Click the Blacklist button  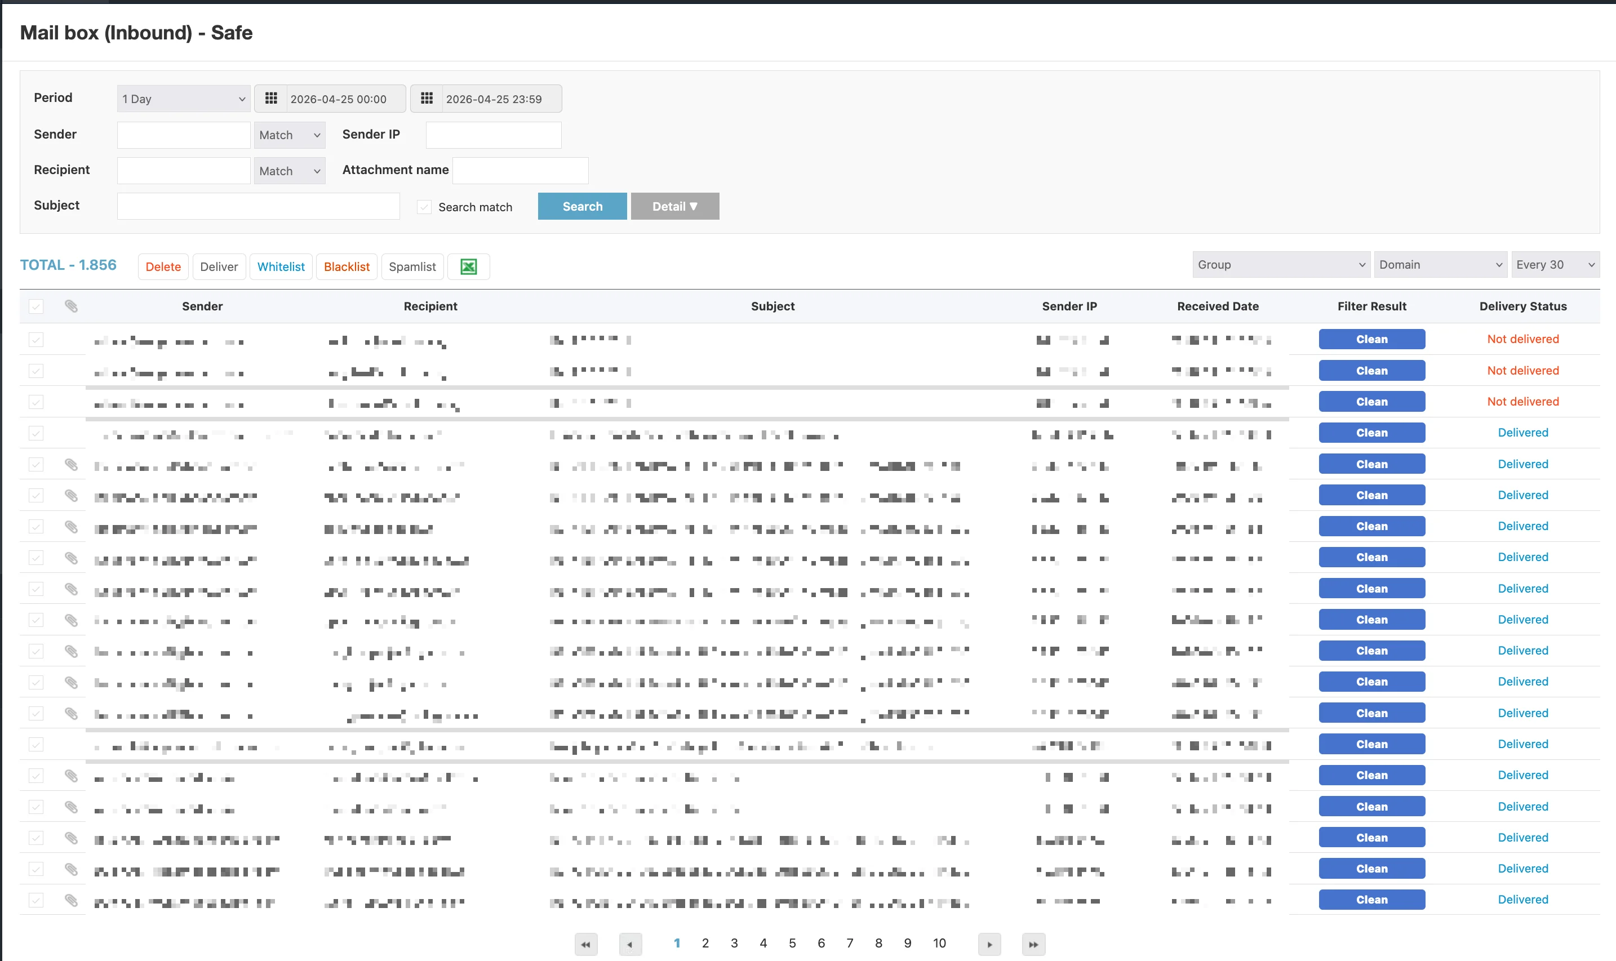point(347,267)
